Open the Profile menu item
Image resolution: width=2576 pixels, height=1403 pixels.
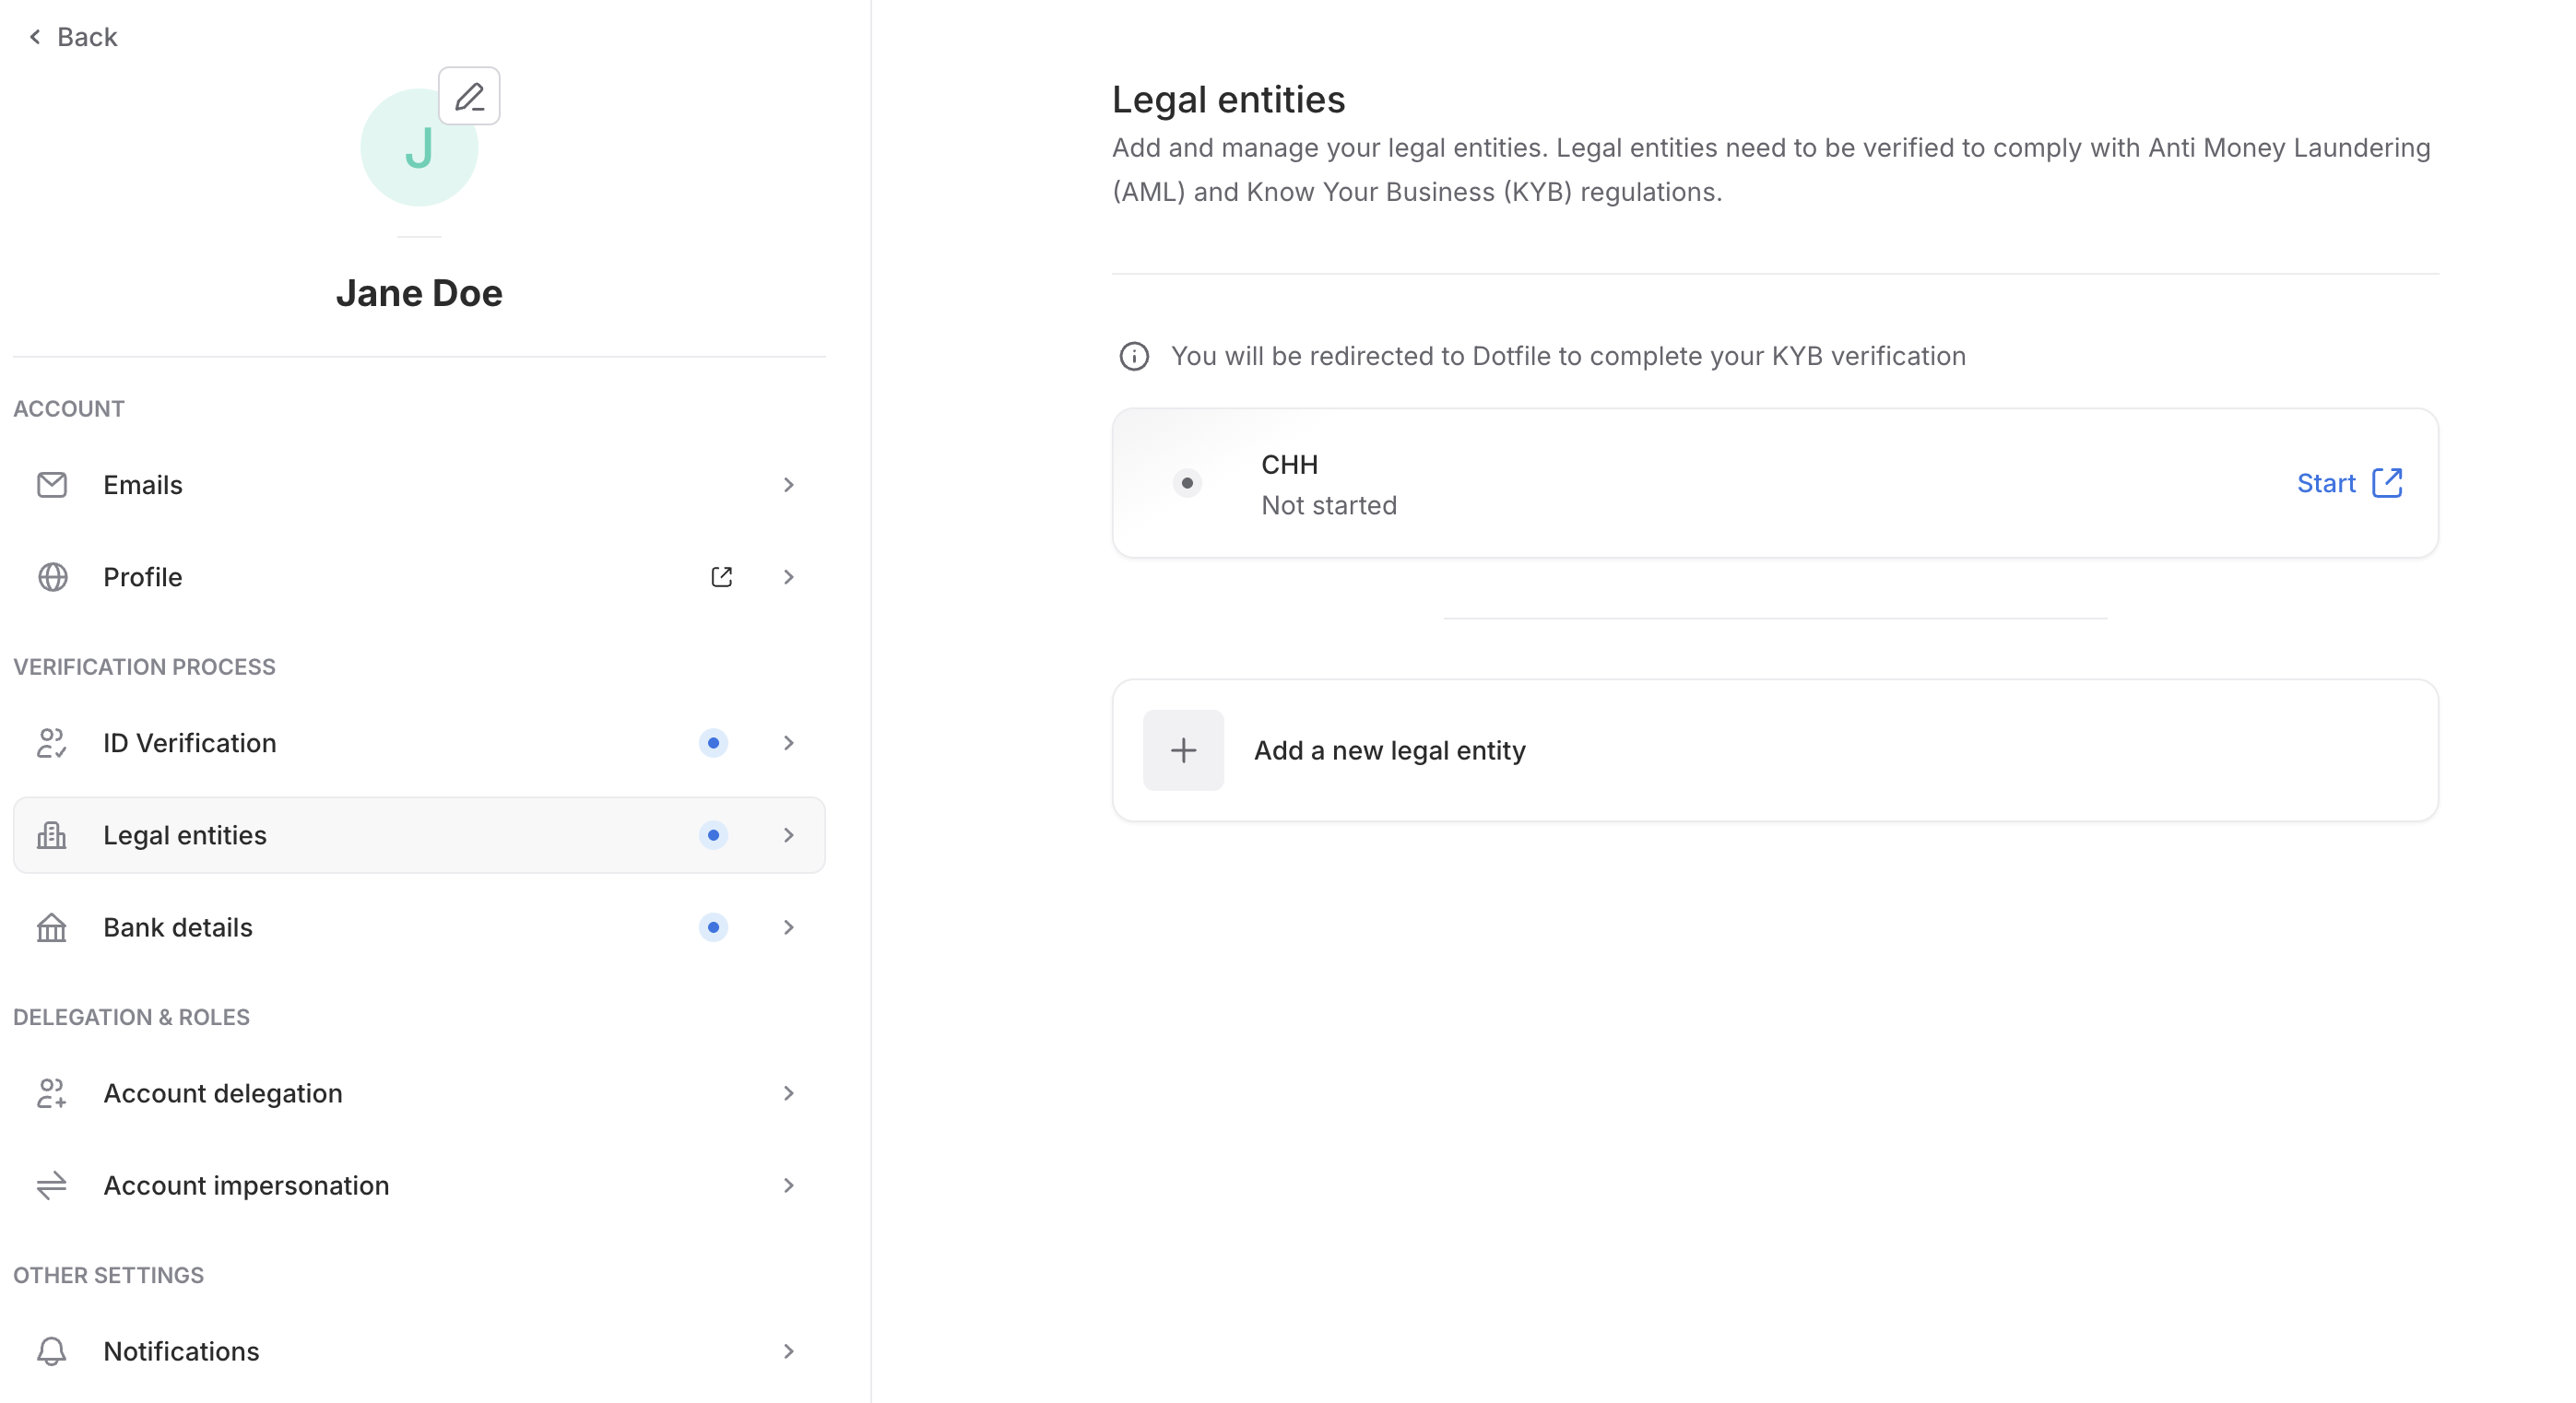coord(419,577)
